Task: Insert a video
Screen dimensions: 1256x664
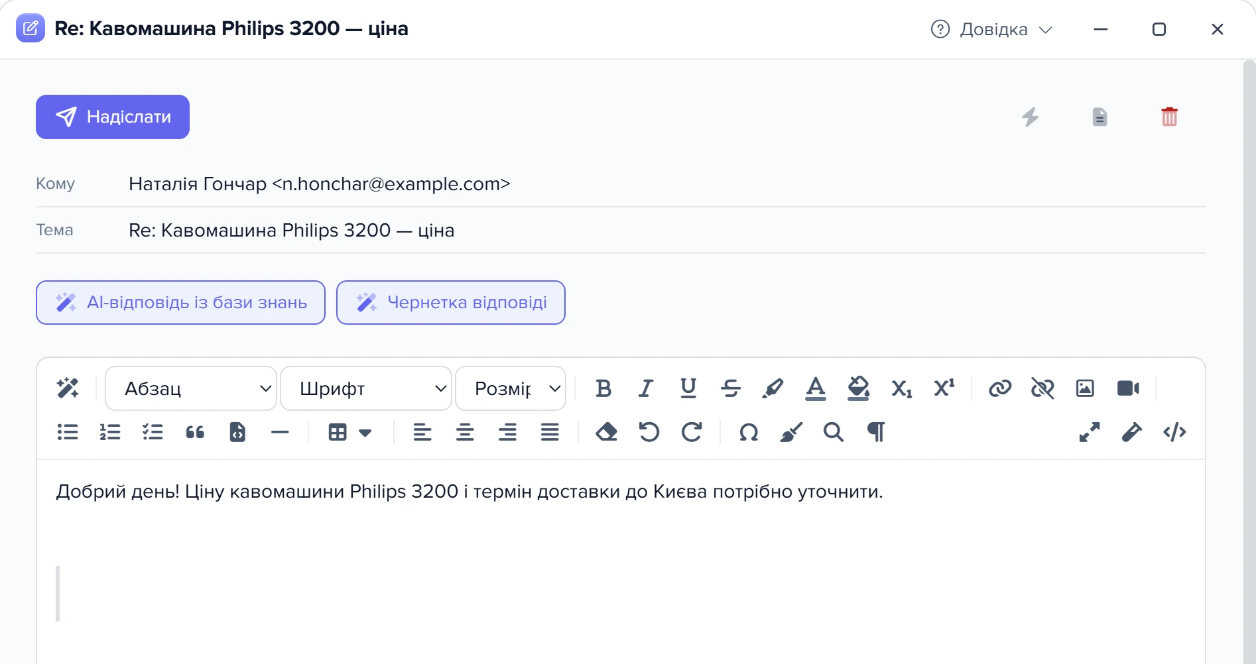Action: tap(1128, 388)
